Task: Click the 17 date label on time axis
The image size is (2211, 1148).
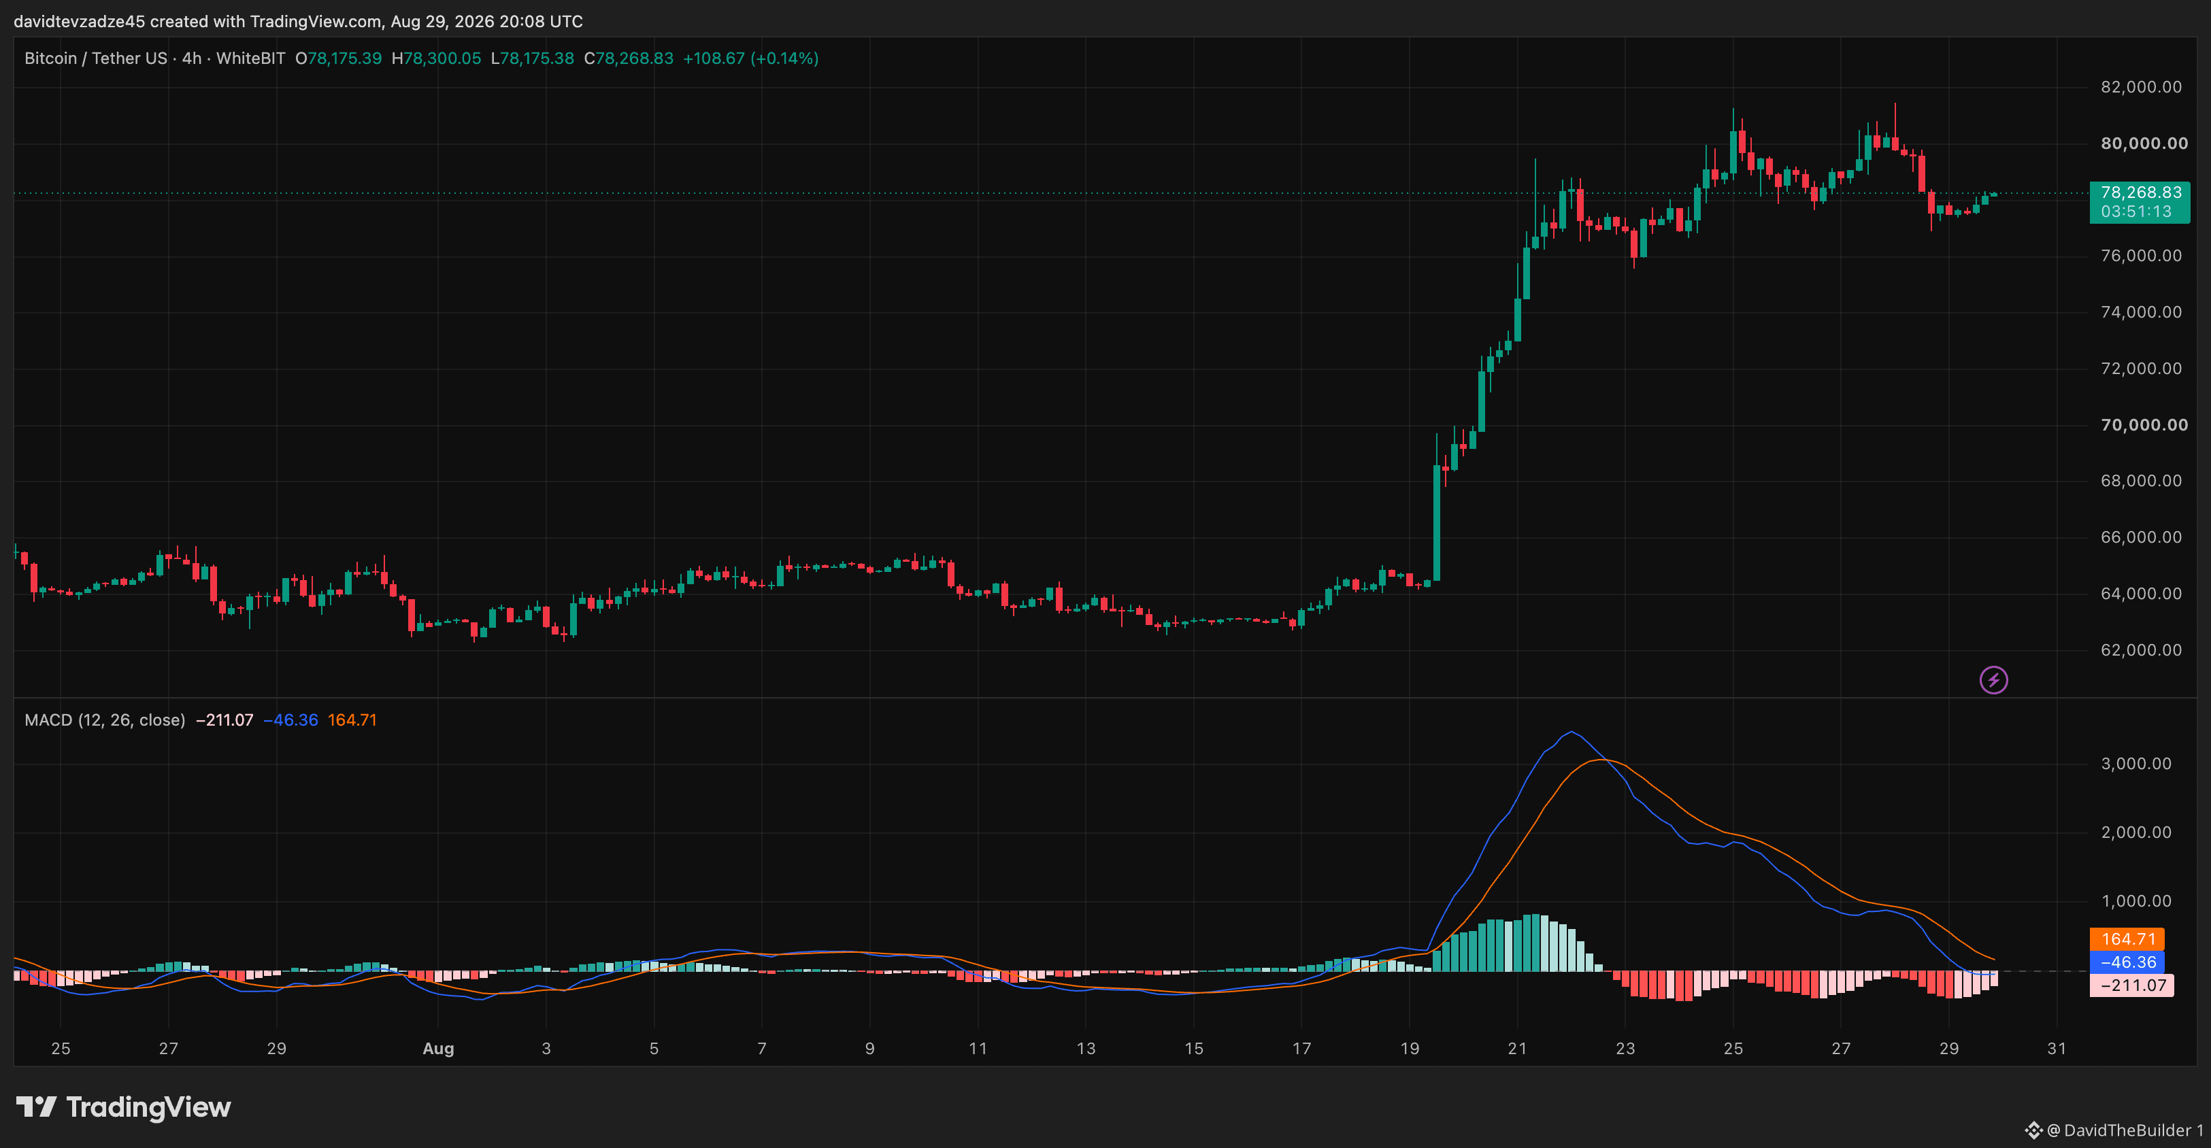Action: [x=1302, y=1049]
